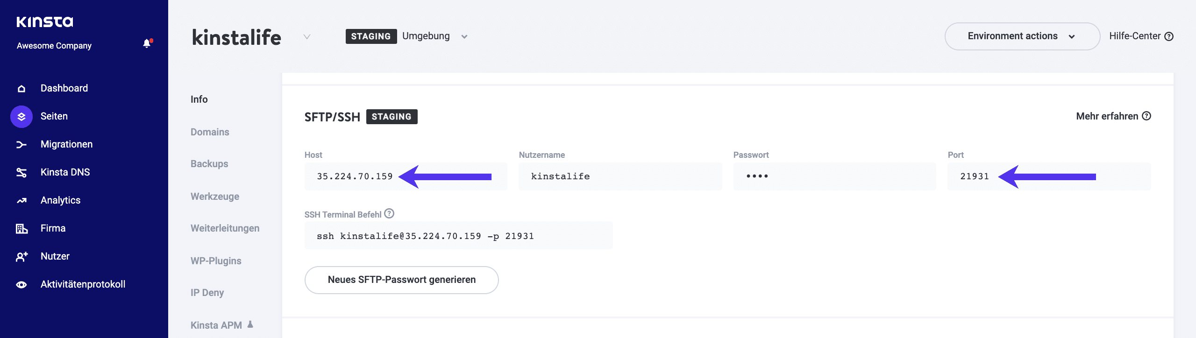Click the SSH Terminal Befehl info icon
The height and width of the screenshot is (338, 1196).
click(x=389, y=214)
